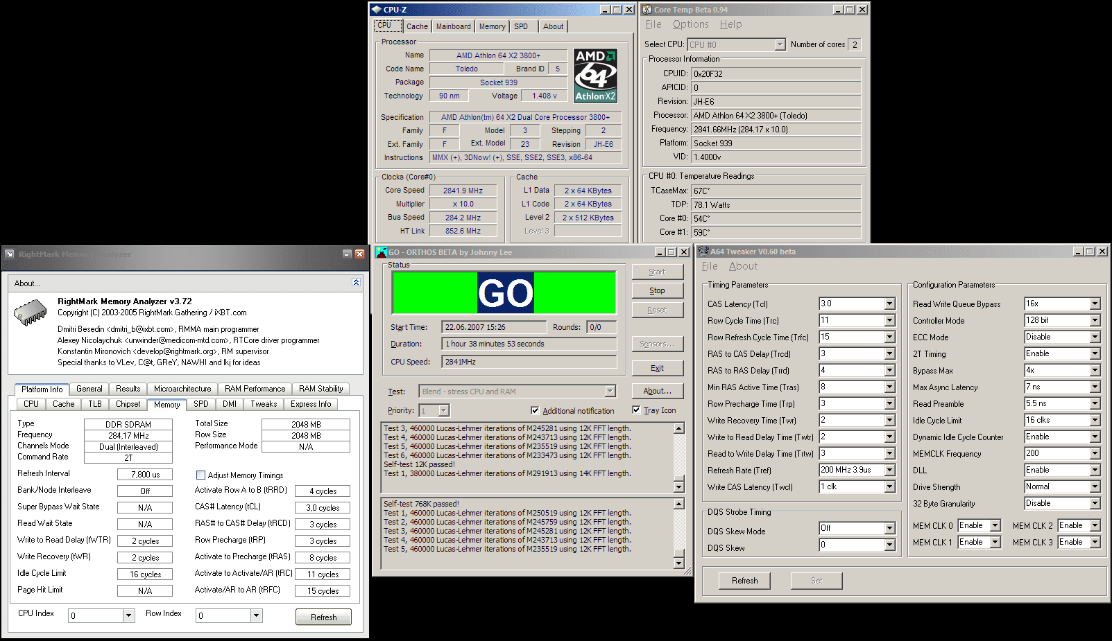The width and height of the screenshot is (1112, 641).
Task: Open the CAS Latency (Tcl) dropdown
Action: (889, 304)
